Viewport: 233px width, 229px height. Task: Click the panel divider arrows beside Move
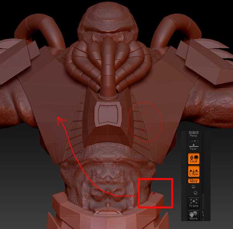tap(203, 214)
